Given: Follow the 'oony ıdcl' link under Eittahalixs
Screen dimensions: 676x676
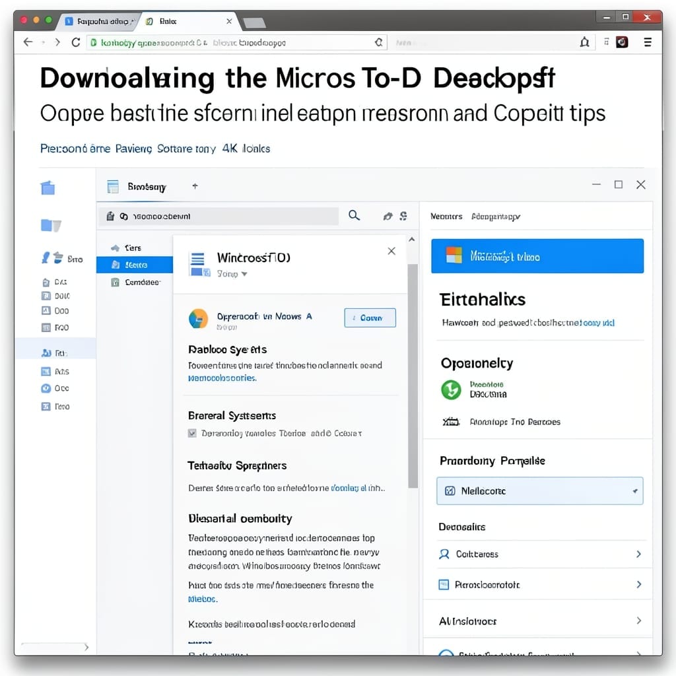Looking at the screenshot, I should click(598, 322).
